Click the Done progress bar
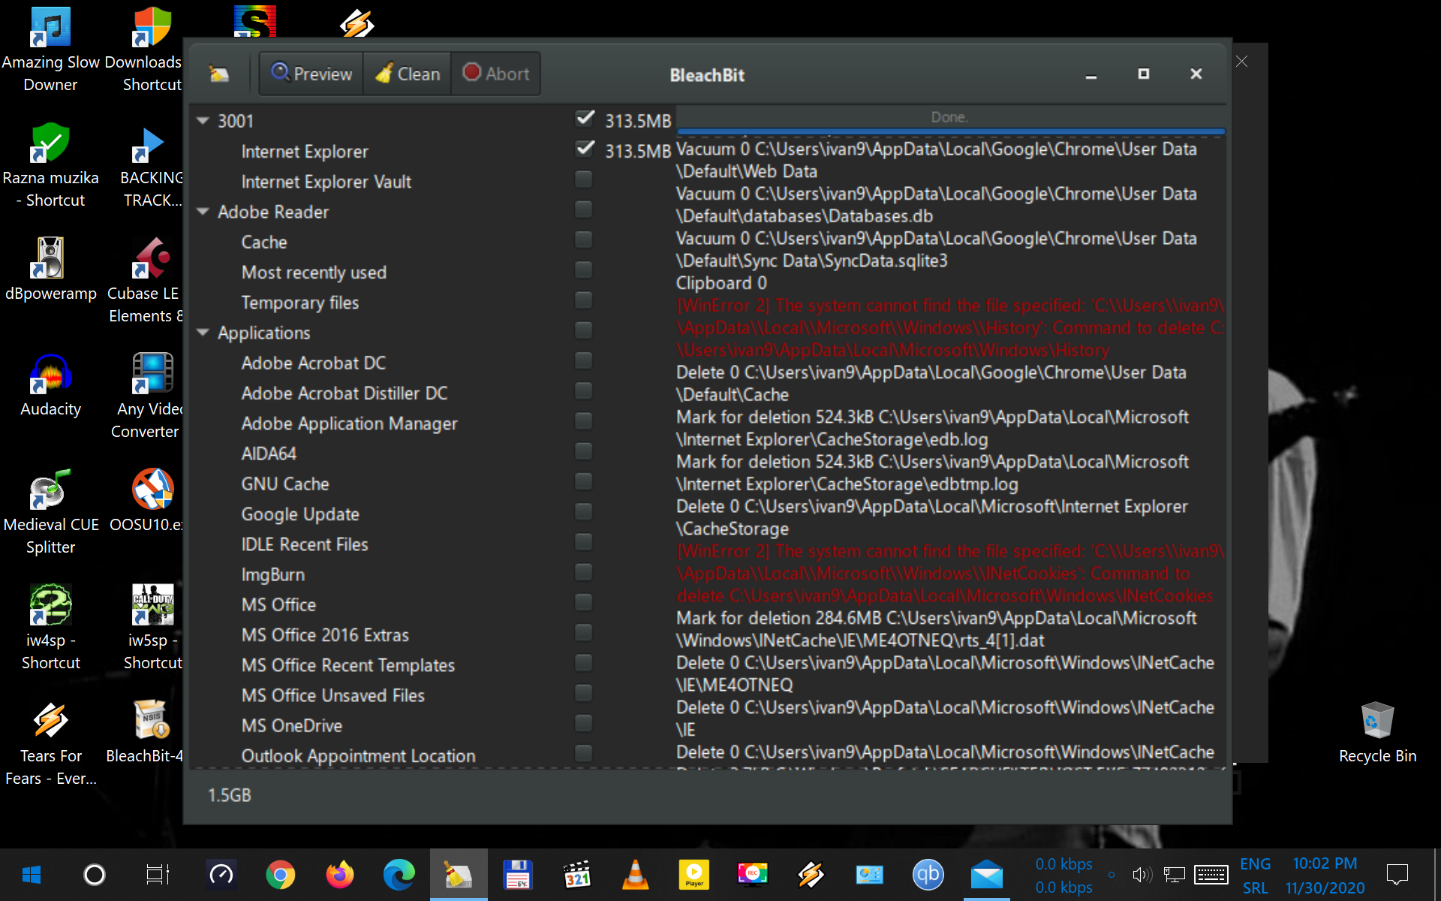Screen dimensions: 1441x901 (x=949, y=117)
